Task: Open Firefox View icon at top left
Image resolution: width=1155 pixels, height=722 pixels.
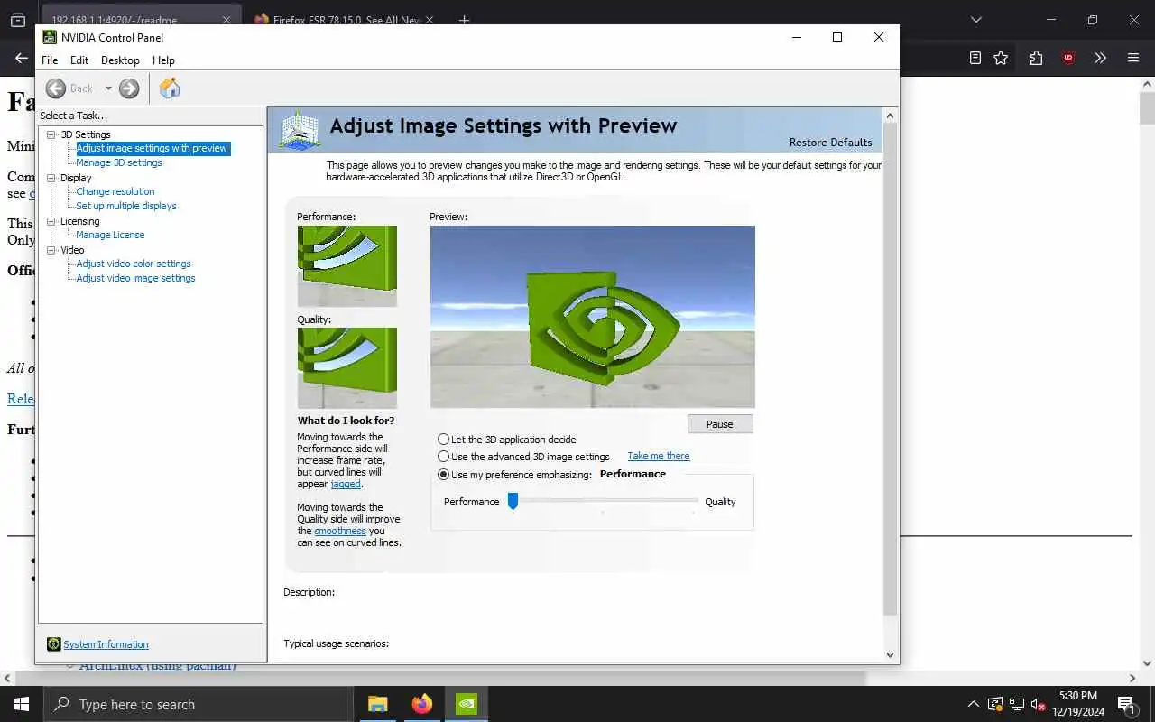Action: pyautogui.click(x=18, y=20)
